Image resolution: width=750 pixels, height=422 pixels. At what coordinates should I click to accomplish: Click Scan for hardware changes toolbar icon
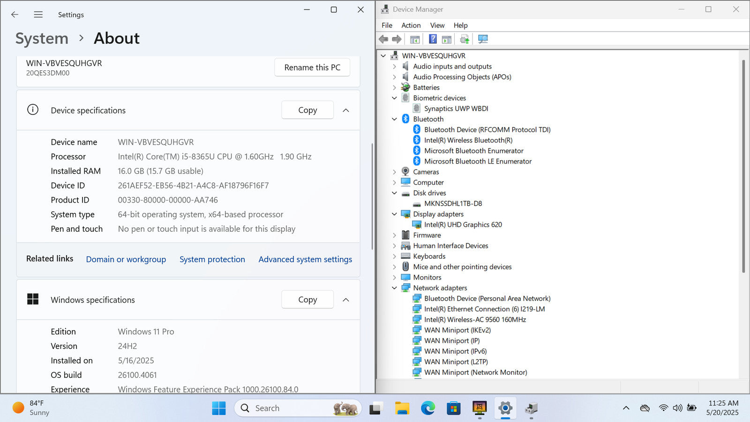pyautogui.click(x=483, y=39)
